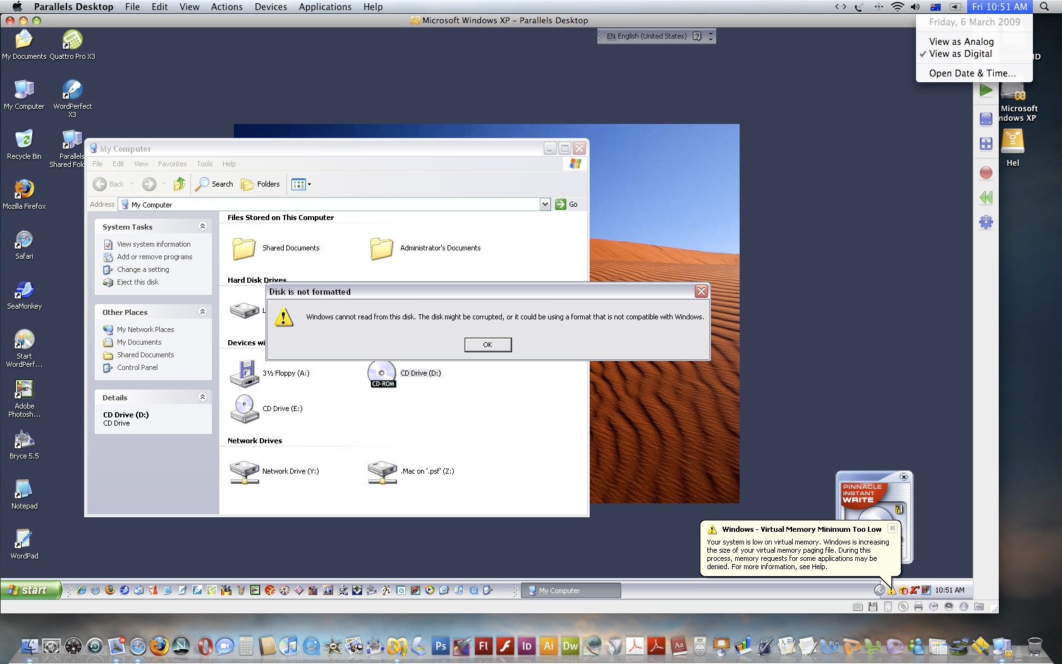Open Mozilla Firefox desktop shortcut

(x=24, y=189)
